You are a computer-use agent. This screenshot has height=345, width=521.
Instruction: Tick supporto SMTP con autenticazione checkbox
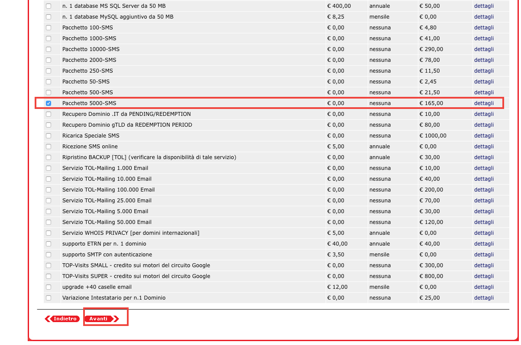click(49, 255)
